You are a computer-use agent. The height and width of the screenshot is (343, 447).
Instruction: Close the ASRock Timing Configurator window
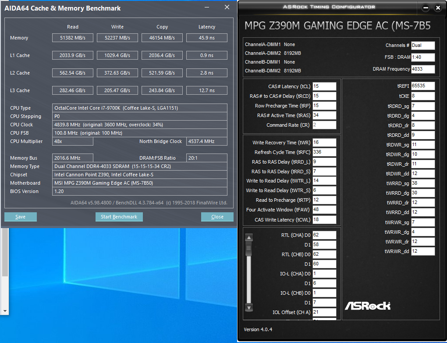coord(438,8)
